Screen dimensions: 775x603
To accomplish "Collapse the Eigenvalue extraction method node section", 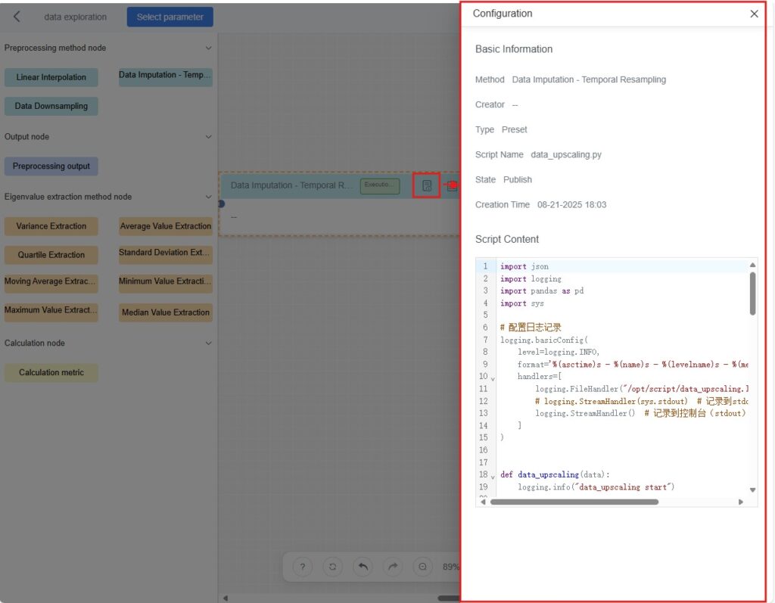I will coord(209,197).
